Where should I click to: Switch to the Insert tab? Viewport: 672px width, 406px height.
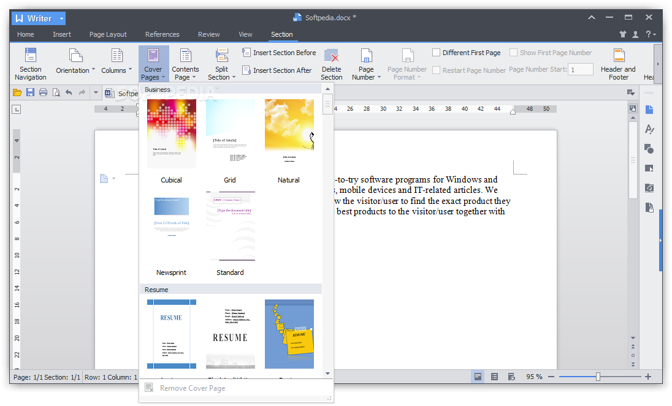[62, 34]
